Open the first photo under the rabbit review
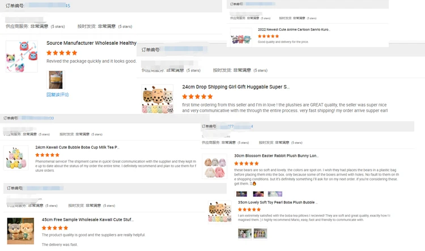Image resolution: width=425 pixels, height=251 pixels. 241,194
